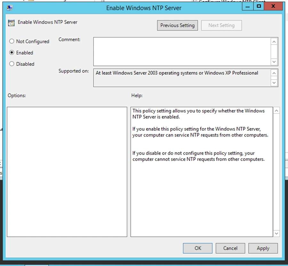Click the empty Options pane
Viewport: 288px width, 266px height.
click(67, 172)
